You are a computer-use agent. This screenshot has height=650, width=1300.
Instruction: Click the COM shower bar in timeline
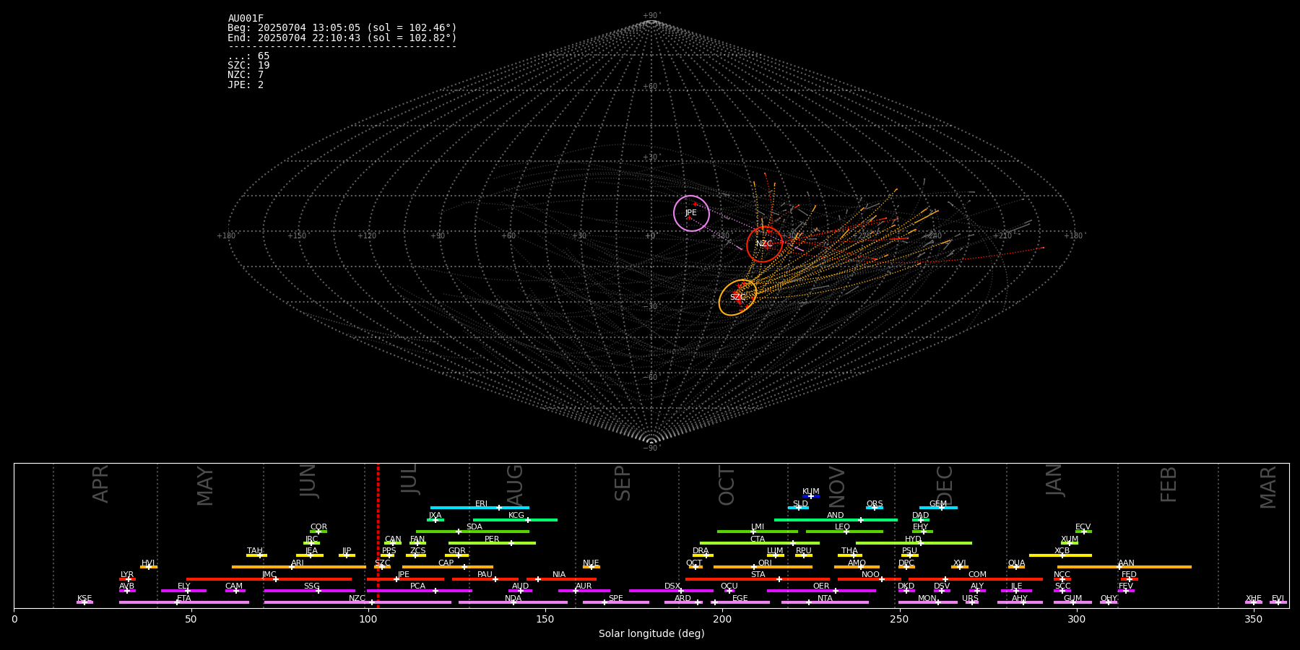pos(976,578)
